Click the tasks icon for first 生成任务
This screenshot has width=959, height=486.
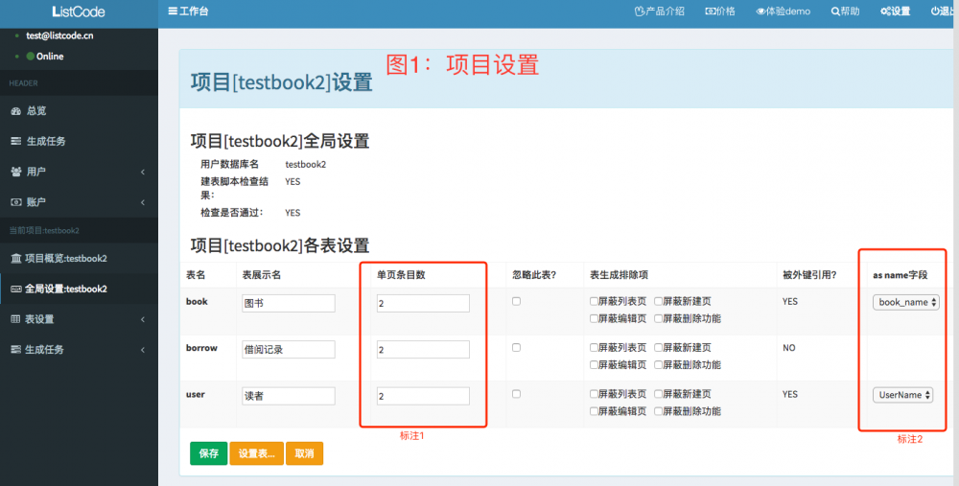[x=16, y=141]
